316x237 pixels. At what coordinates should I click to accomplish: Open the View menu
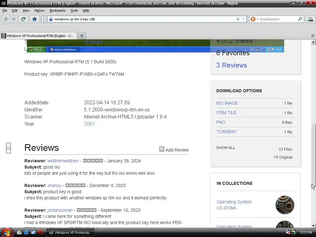pyautogui.click(x=26, y=10)
